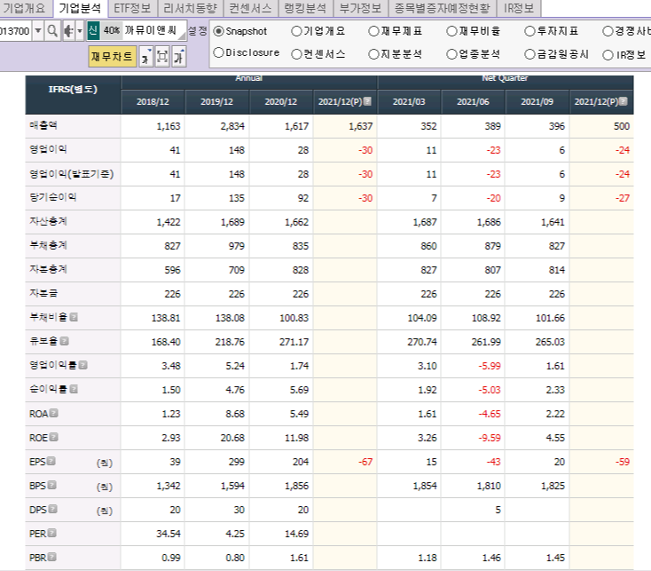Click the 매출액 row label
This screenshot has height=571, width=651.
[x=43, y=125]
